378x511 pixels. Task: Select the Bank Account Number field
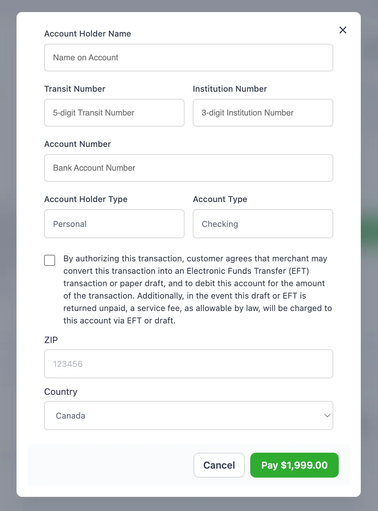[188, 168]
